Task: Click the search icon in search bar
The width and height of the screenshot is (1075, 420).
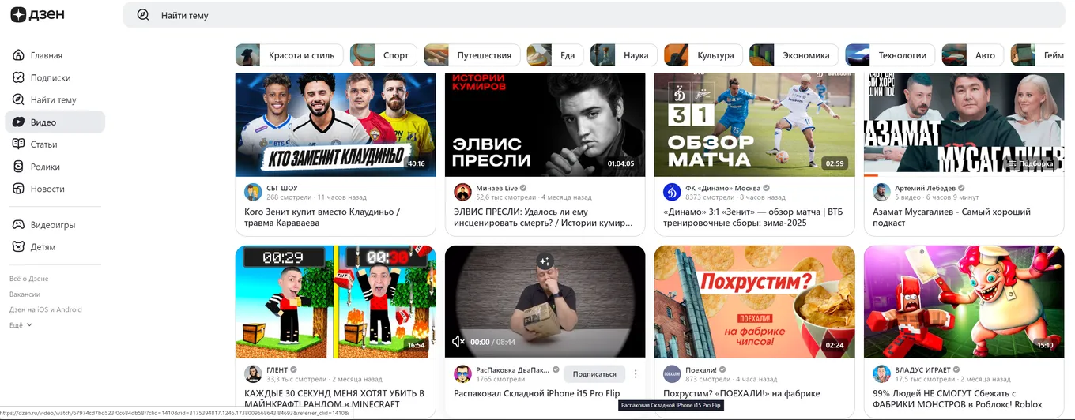Action: pos(143,14)
